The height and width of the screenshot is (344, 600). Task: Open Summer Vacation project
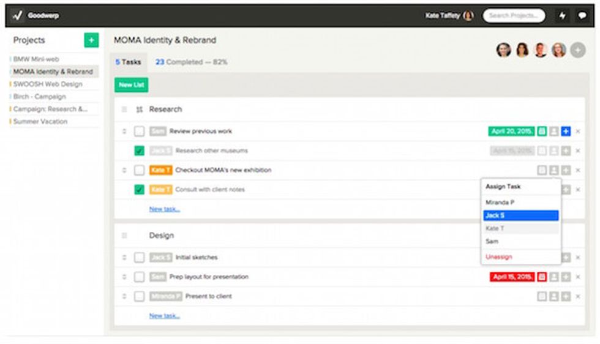pos(40,122)
